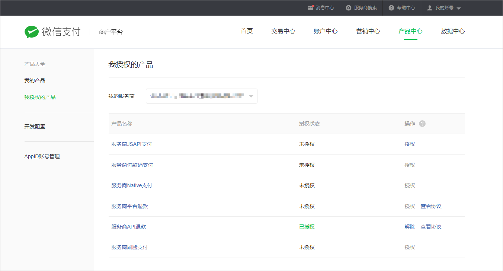The image size is (503, 271).
Task: Click 未授权 status of 服务商刷脸支付
Action: 307,247
